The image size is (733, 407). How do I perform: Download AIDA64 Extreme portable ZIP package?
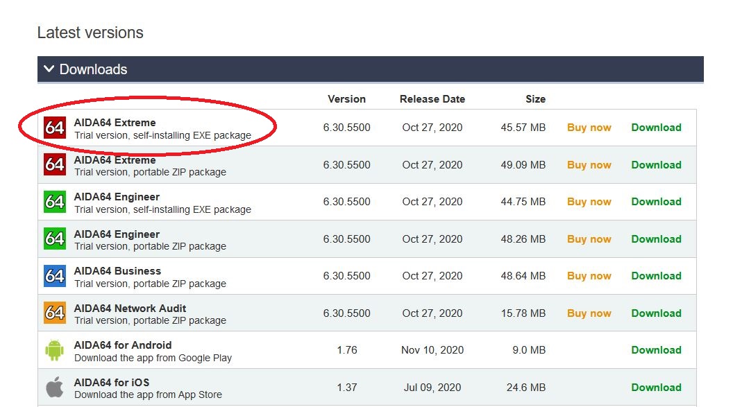pos(656,165)
